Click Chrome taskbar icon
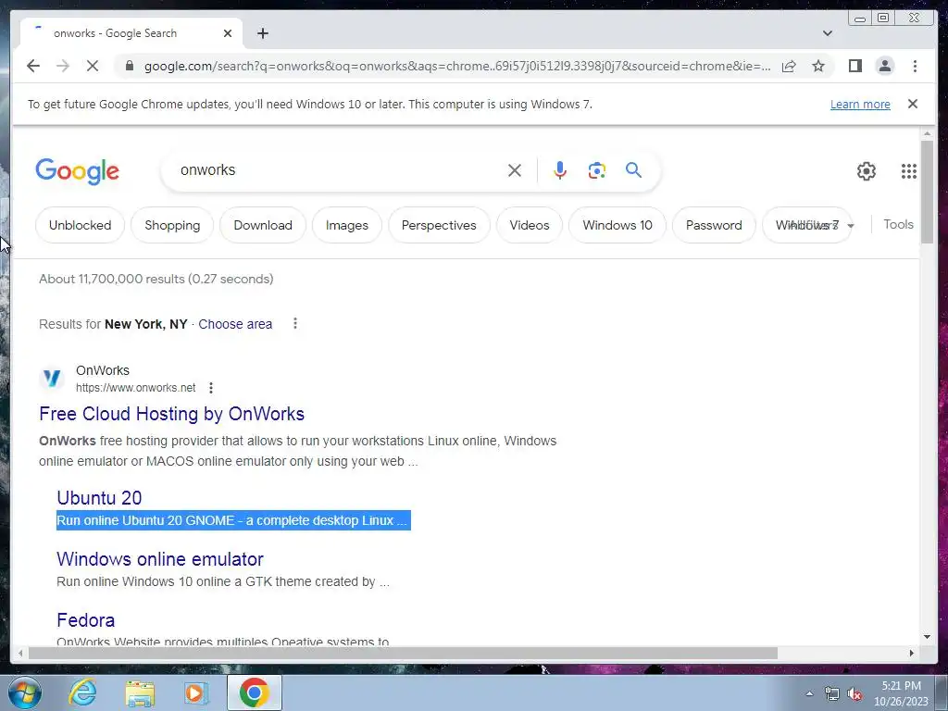This screenshot has height=711, width=948. pos(255,692)
